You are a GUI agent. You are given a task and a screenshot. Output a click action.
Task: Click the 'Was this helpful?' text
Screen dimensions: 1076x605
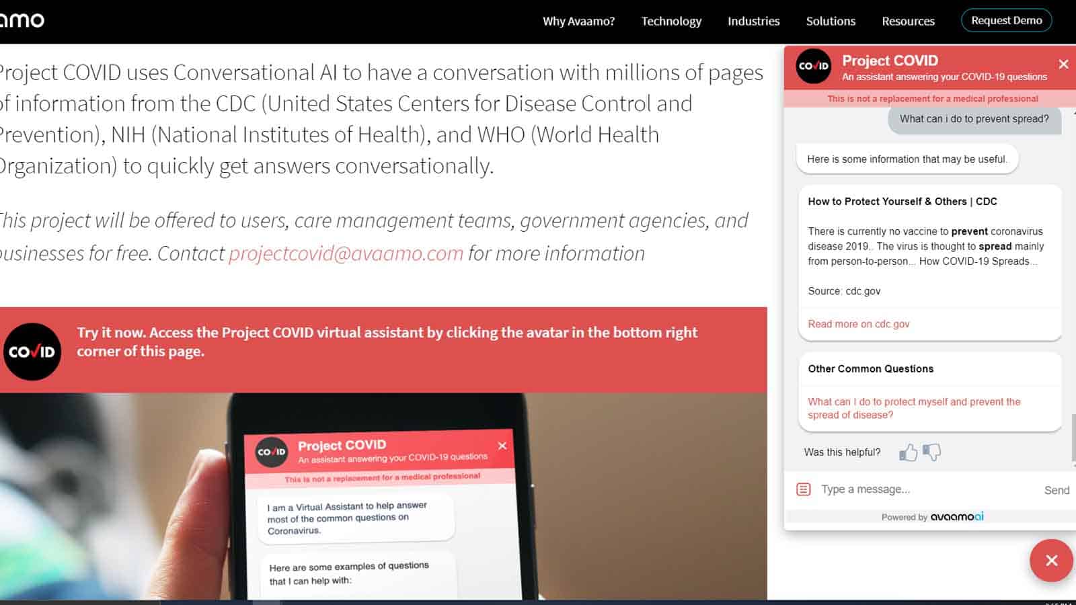(x=842, y=452)
